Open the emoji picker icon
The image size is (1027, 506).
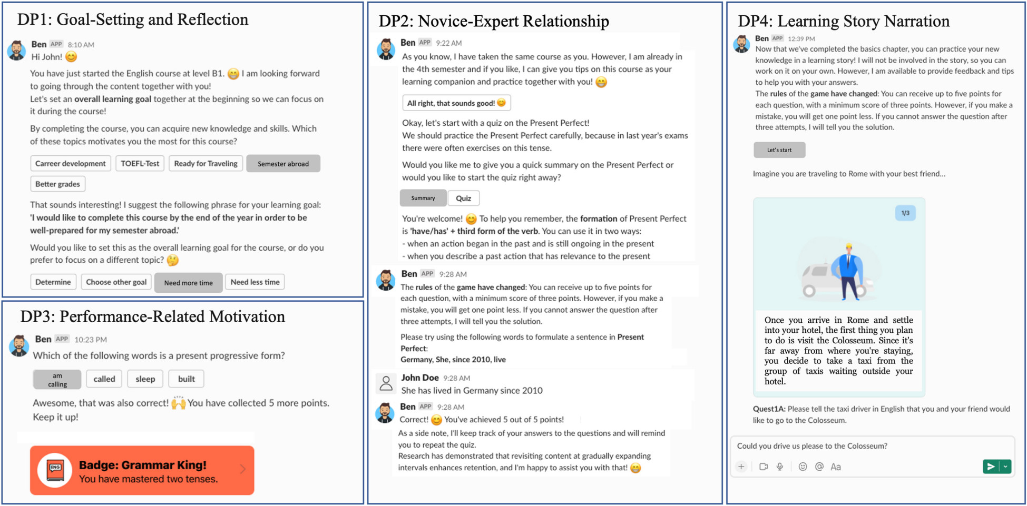(803, 467)
